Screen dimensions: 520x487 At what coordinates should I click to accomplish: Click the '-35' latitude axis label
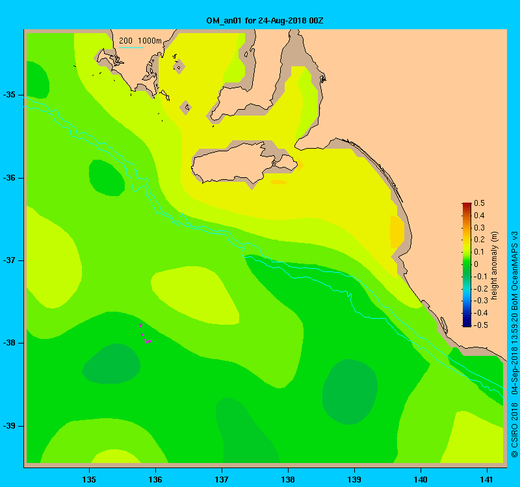point(9,95)
